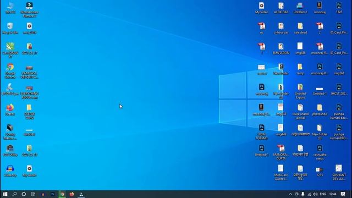Open the EMUTATION folder

point(281,48)
